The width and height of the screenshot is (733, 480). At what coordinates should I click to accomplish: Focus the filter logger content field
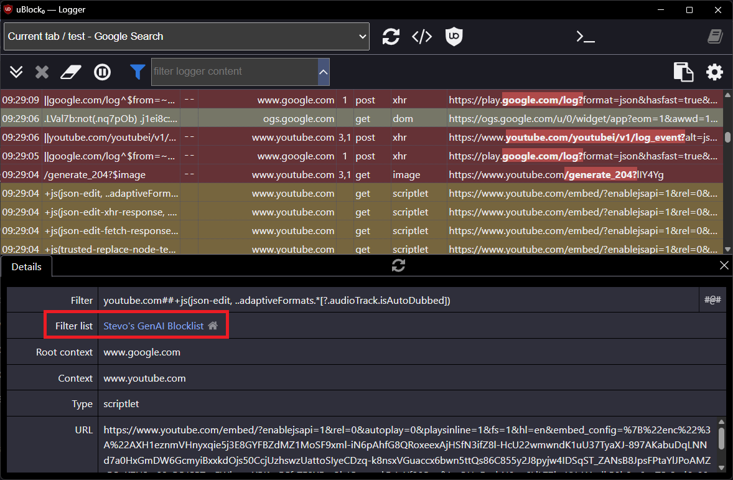click(235, 72)
